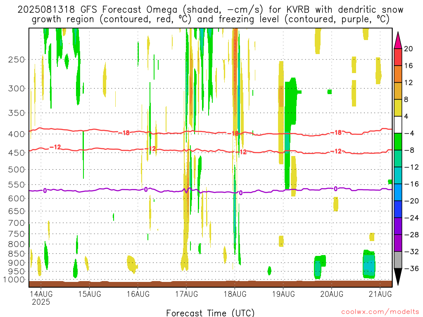
Task: Click the 550 pressure level label
Action: (17, 185)
